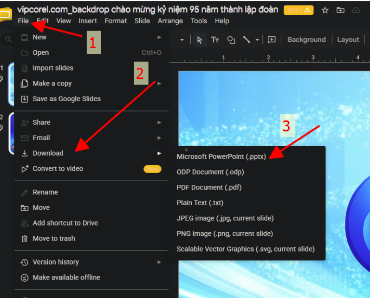
Task: Select the Line tool
Action: tap(247, 39)
